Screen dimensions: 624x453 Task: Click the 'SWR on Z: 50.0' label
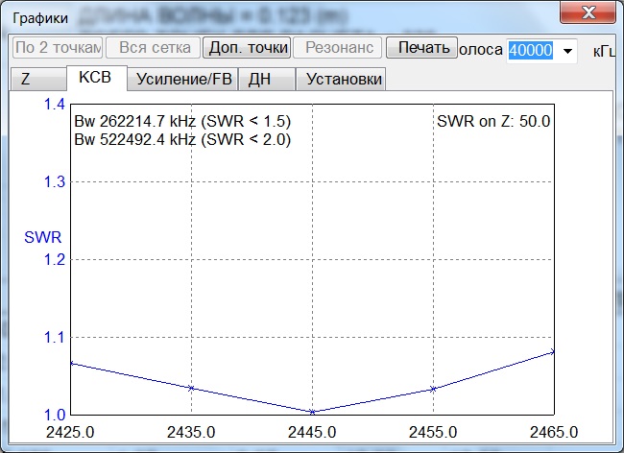(x=493, y=121)
